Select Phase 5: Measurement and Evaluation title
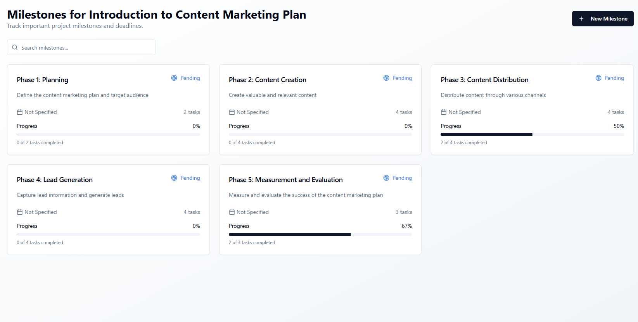638x322 pixels. pyautogui.click(x=286, y=180)
